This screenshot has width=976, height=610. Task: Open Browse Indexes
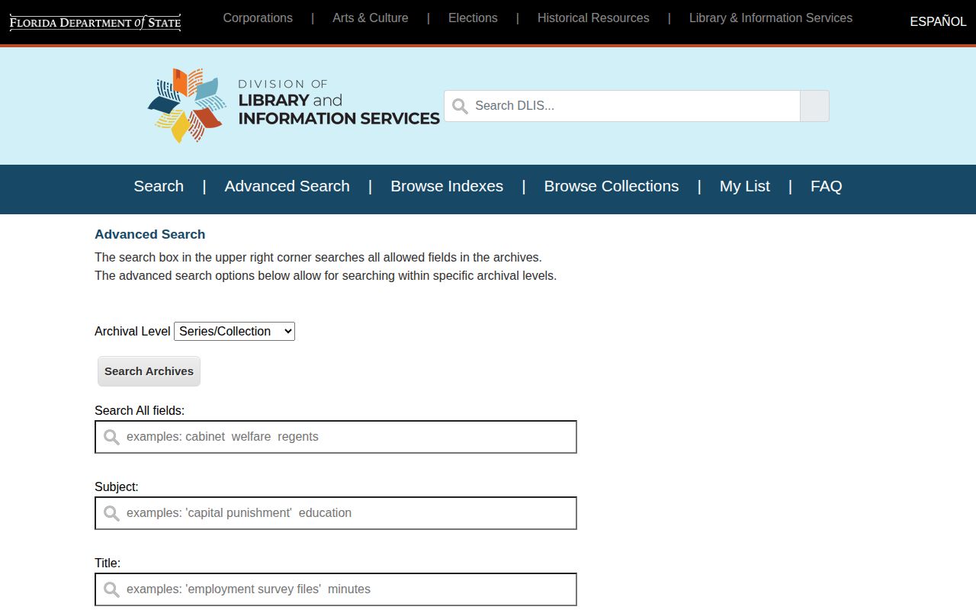(447, 186)
